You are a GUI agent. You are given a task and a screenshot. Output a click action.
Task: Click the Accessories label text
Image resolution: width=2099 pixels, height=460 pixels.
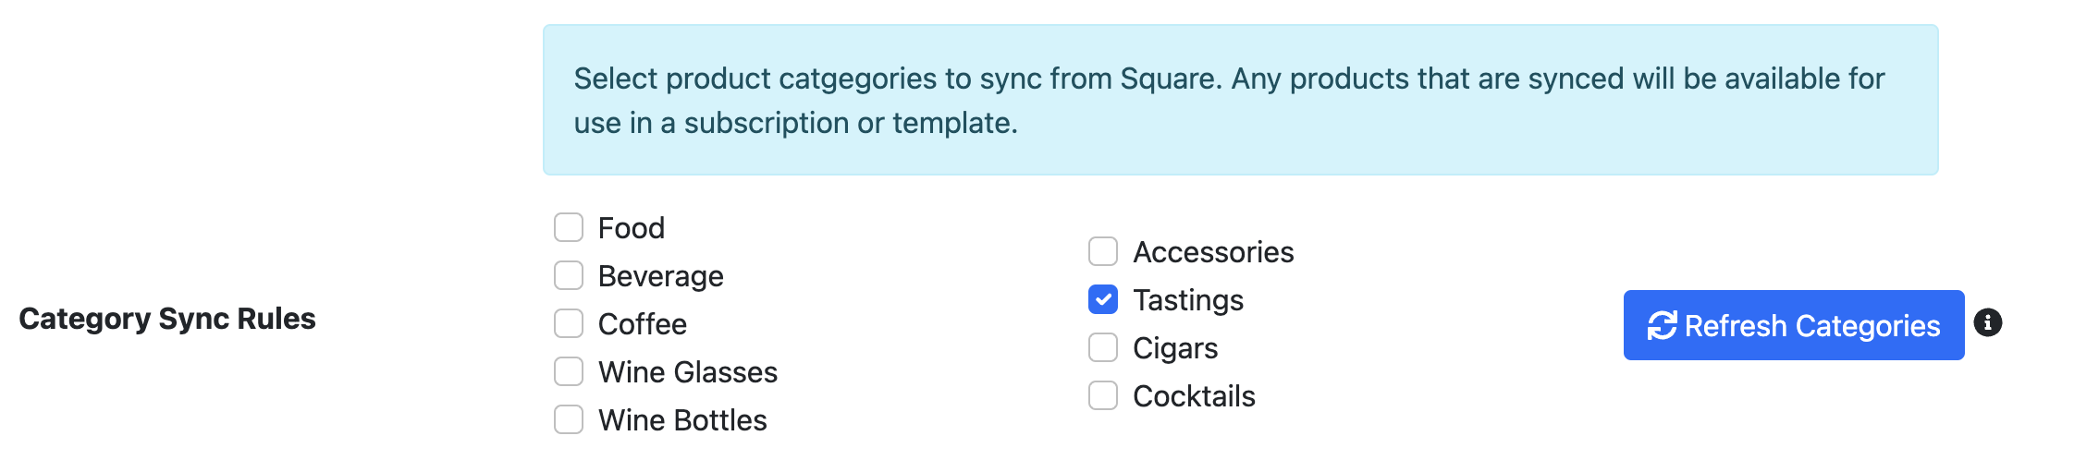1213,252
